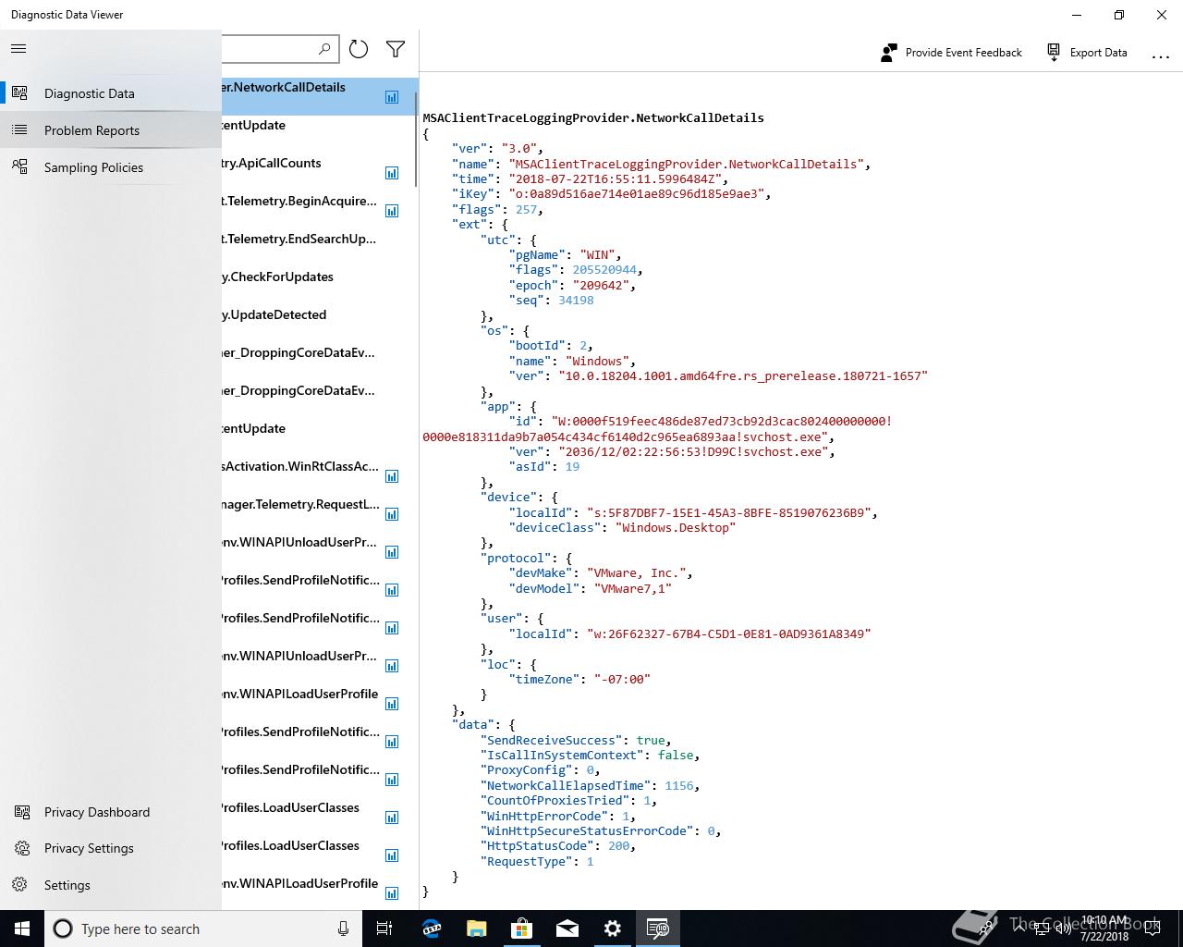Click the Sampling Policies sidebar icon
The width and height of the screenshot is (1183, 947).
tap(20, 167)
